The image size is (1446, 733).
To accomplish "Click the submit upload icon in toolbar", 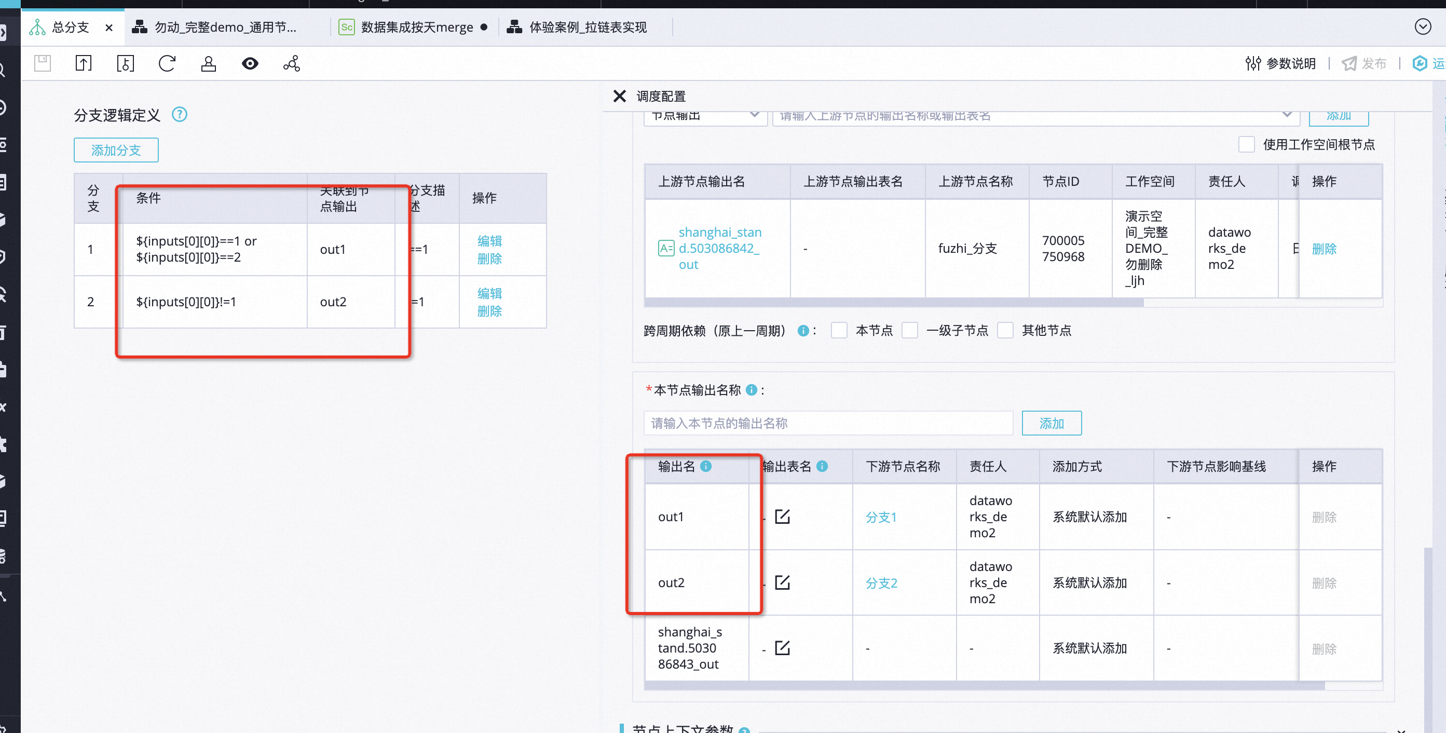I will [x=83, y=63].
